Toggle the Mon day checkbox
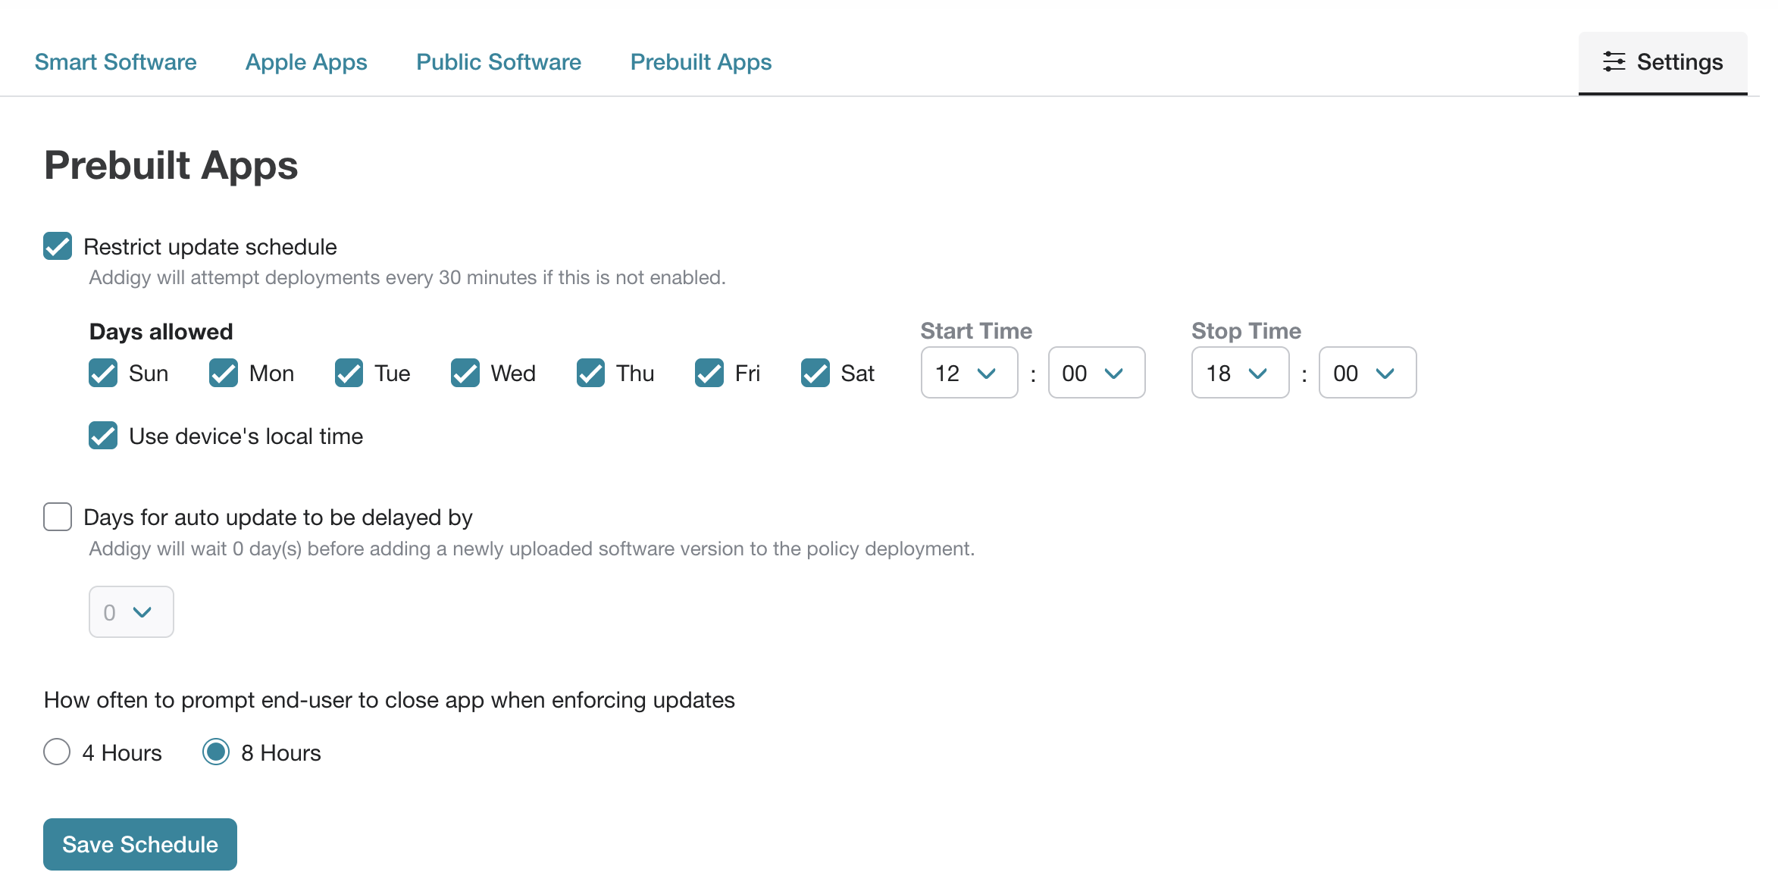Viewport: 1778px width, 891px height. point(224,373)
